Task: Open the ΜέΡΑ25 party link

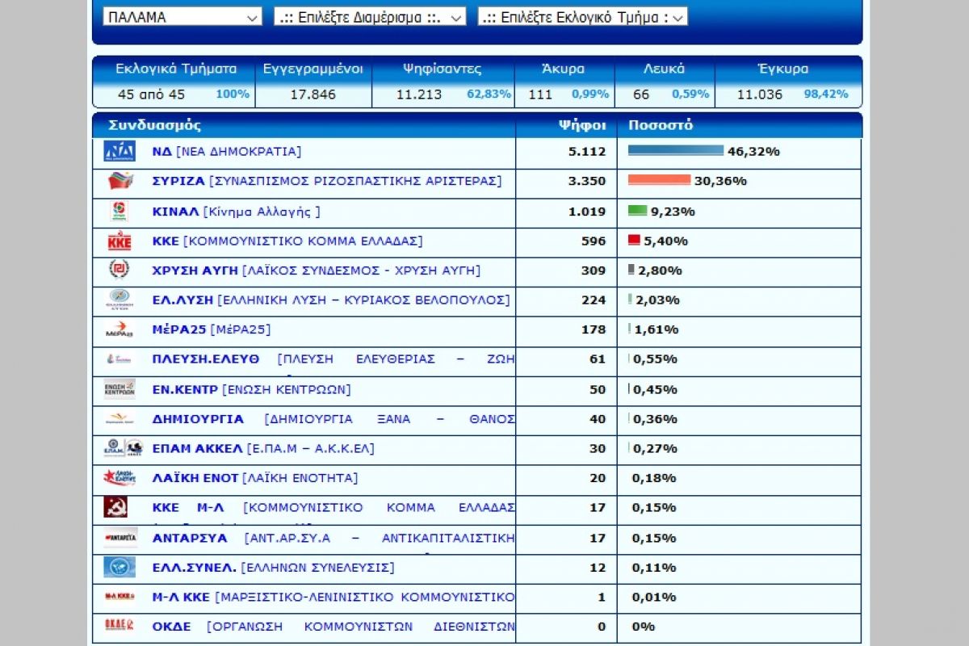Action: 212,329
